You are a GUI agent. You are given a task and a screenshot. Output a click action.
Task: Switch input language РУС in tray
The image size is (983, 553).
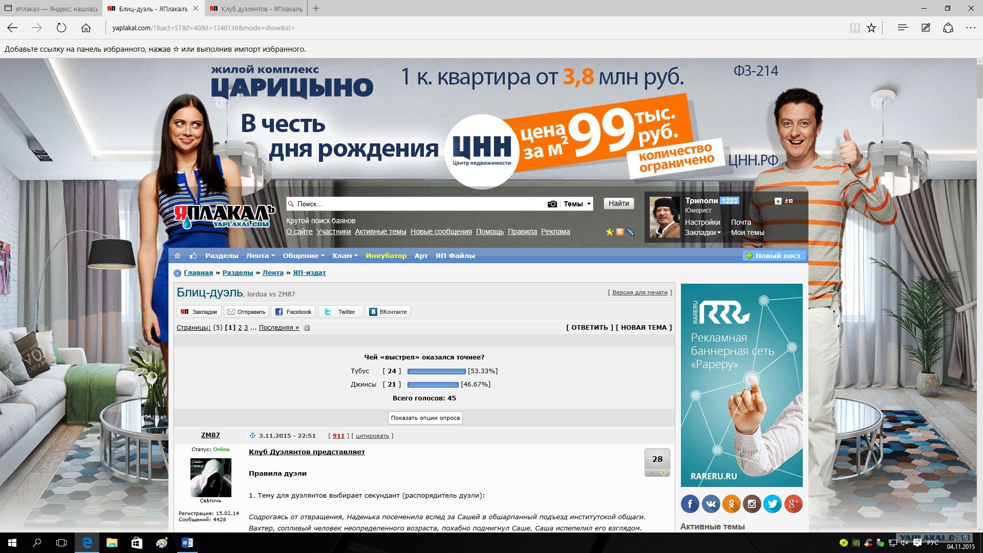click(933, 543)
